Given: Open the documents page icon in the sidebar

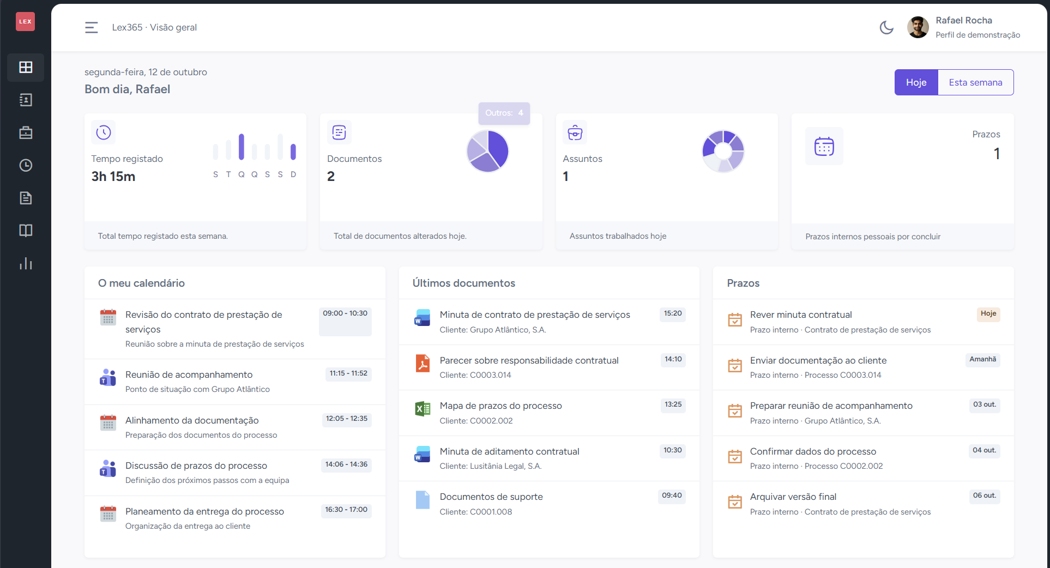Looking at the screenshot, I should 26,198.
